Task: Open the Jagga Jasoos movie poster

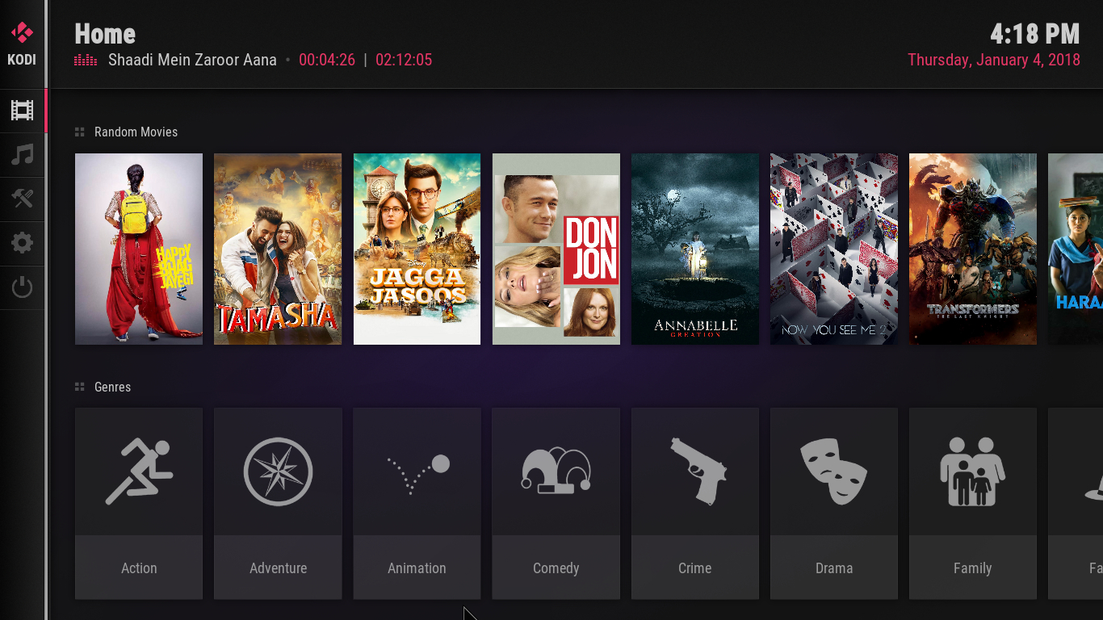Action: pos(417,249)
